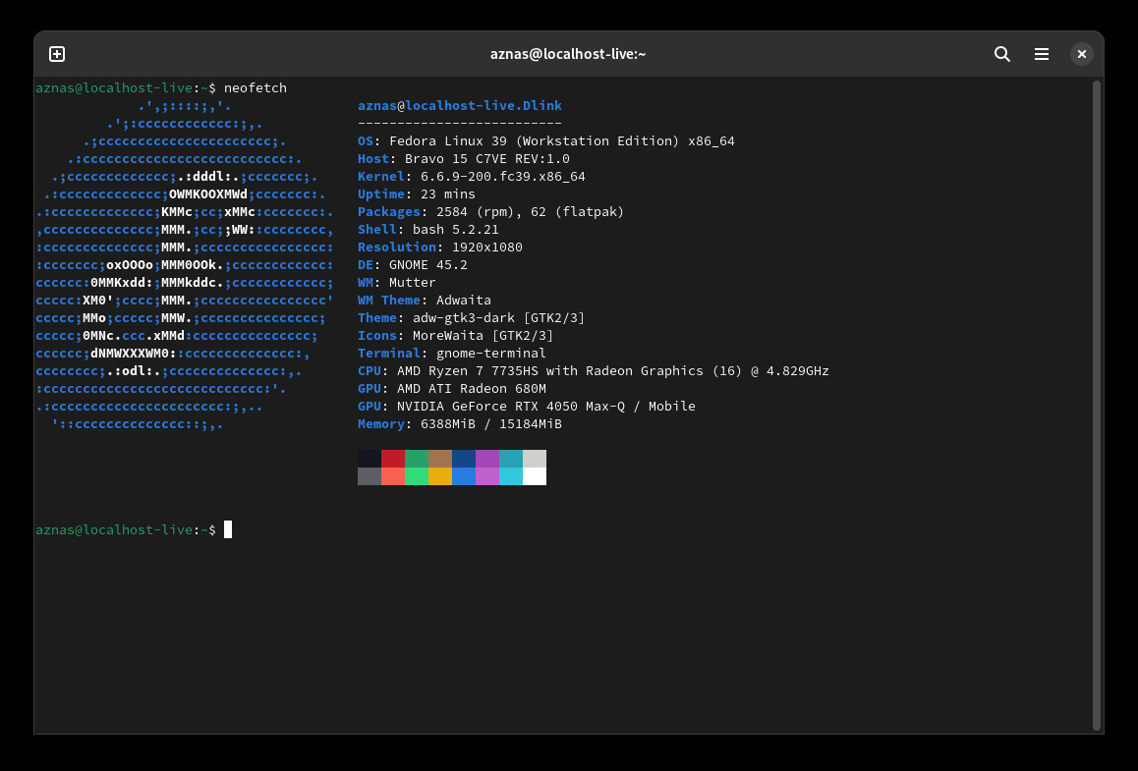Click the NVIDIA GeForce RTX 4050 GPU line

tap(526, 407)
